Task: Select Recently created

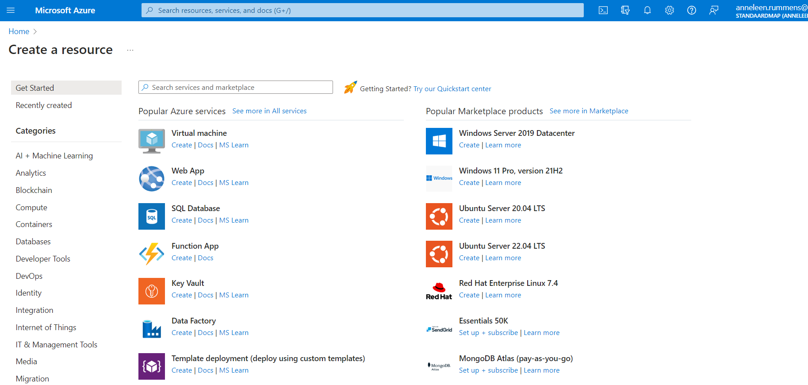Action: [44, 105]
